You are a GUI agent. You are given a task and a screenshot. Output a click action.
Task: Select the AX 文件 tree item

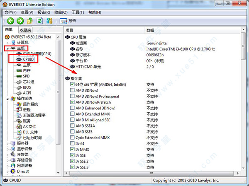(26, 126)
